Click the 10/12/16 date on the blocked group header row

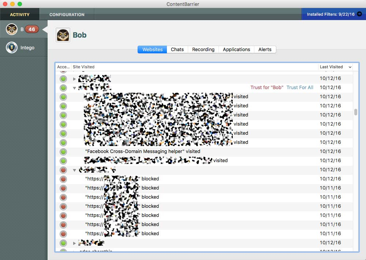point(330,169)
